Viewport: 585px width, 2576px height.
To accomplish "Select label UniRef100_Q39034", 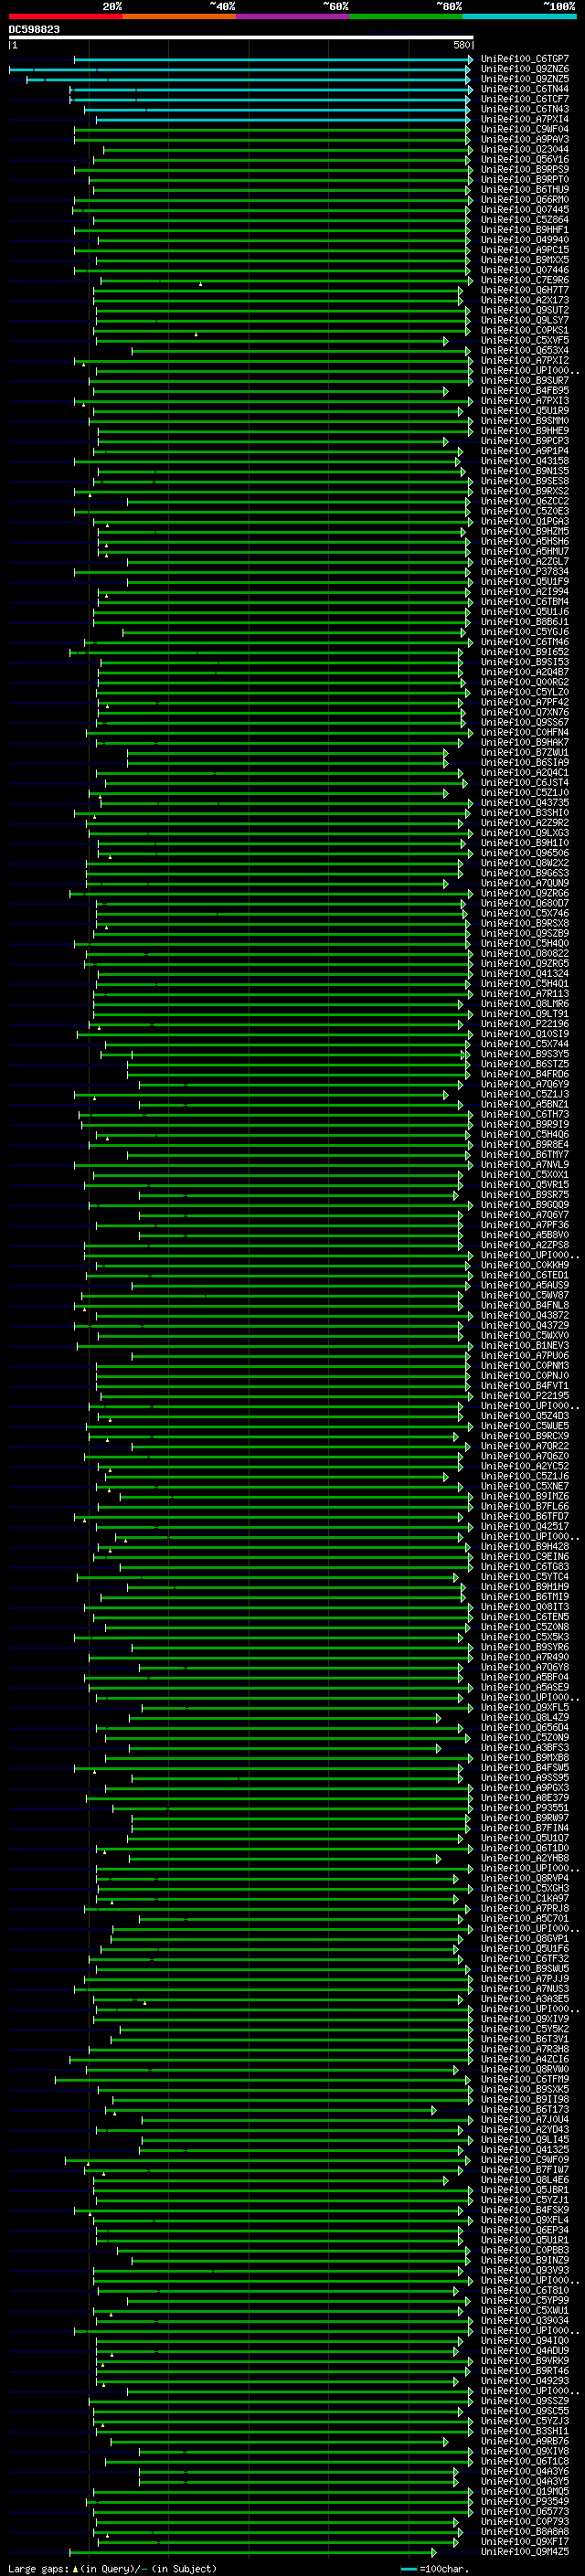I will click(525, 2320).
